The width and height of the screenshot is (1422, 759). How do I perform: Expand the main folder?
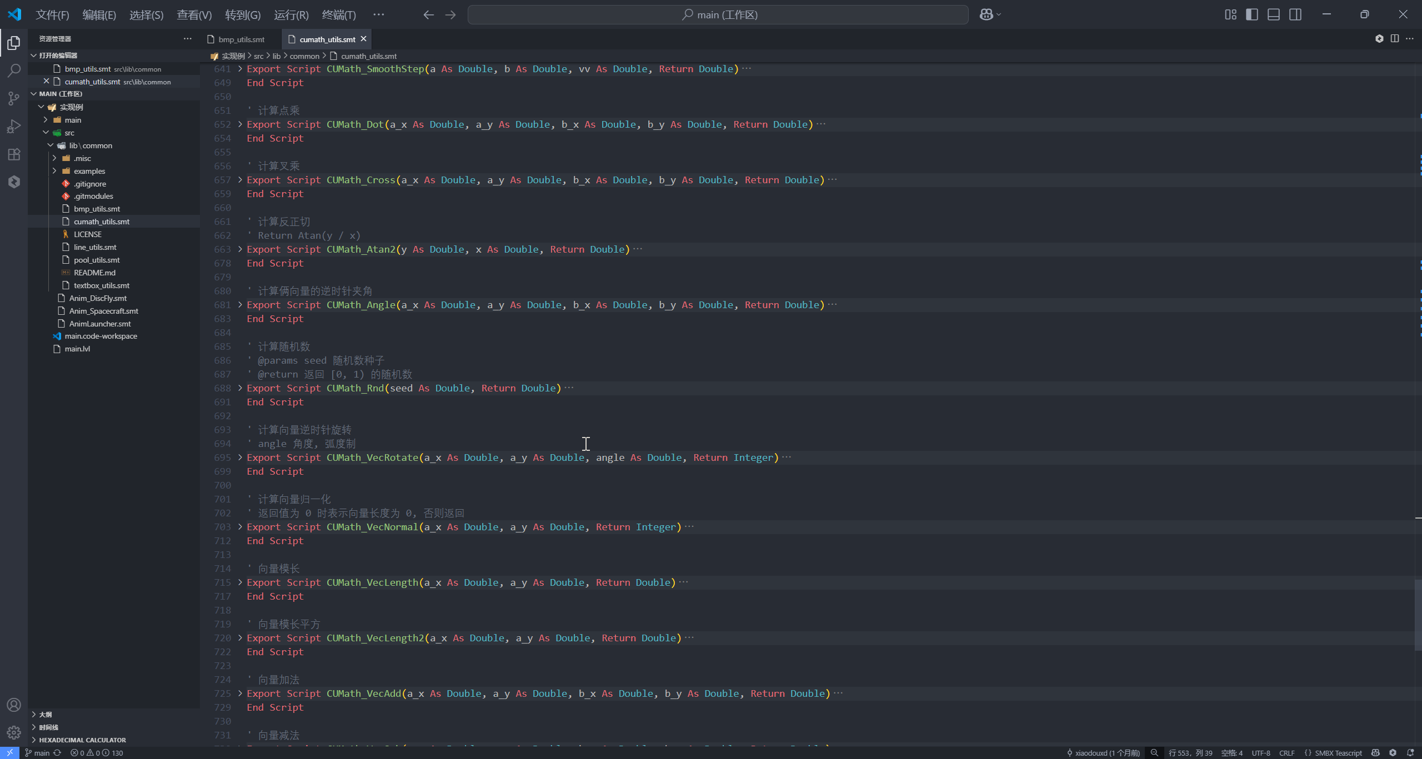(114, 120)
